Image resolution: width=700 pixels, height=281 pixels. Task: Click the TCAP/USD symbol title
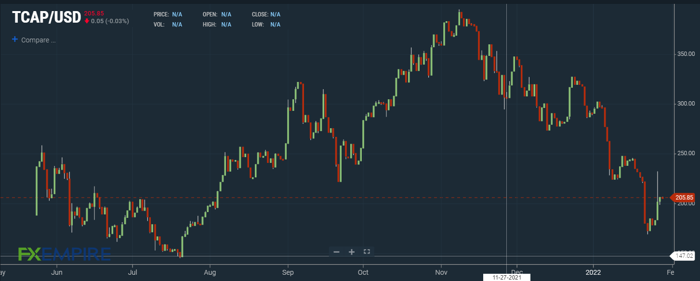[46, 17]
